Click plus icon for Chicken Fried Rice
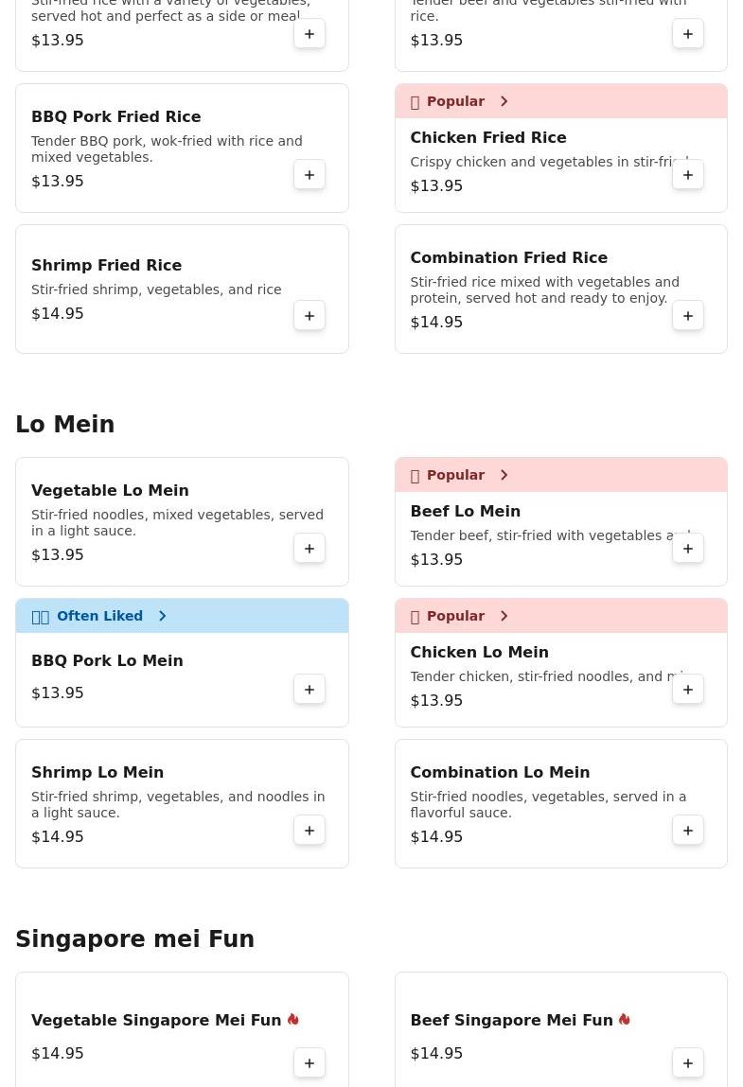 688,175
